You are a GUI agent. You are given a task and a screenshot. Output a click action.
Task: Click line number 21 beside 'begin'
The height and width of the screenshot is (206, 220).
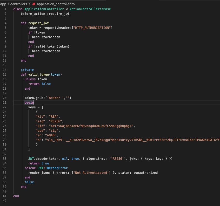pyautogui.click(x=5, y=103)
